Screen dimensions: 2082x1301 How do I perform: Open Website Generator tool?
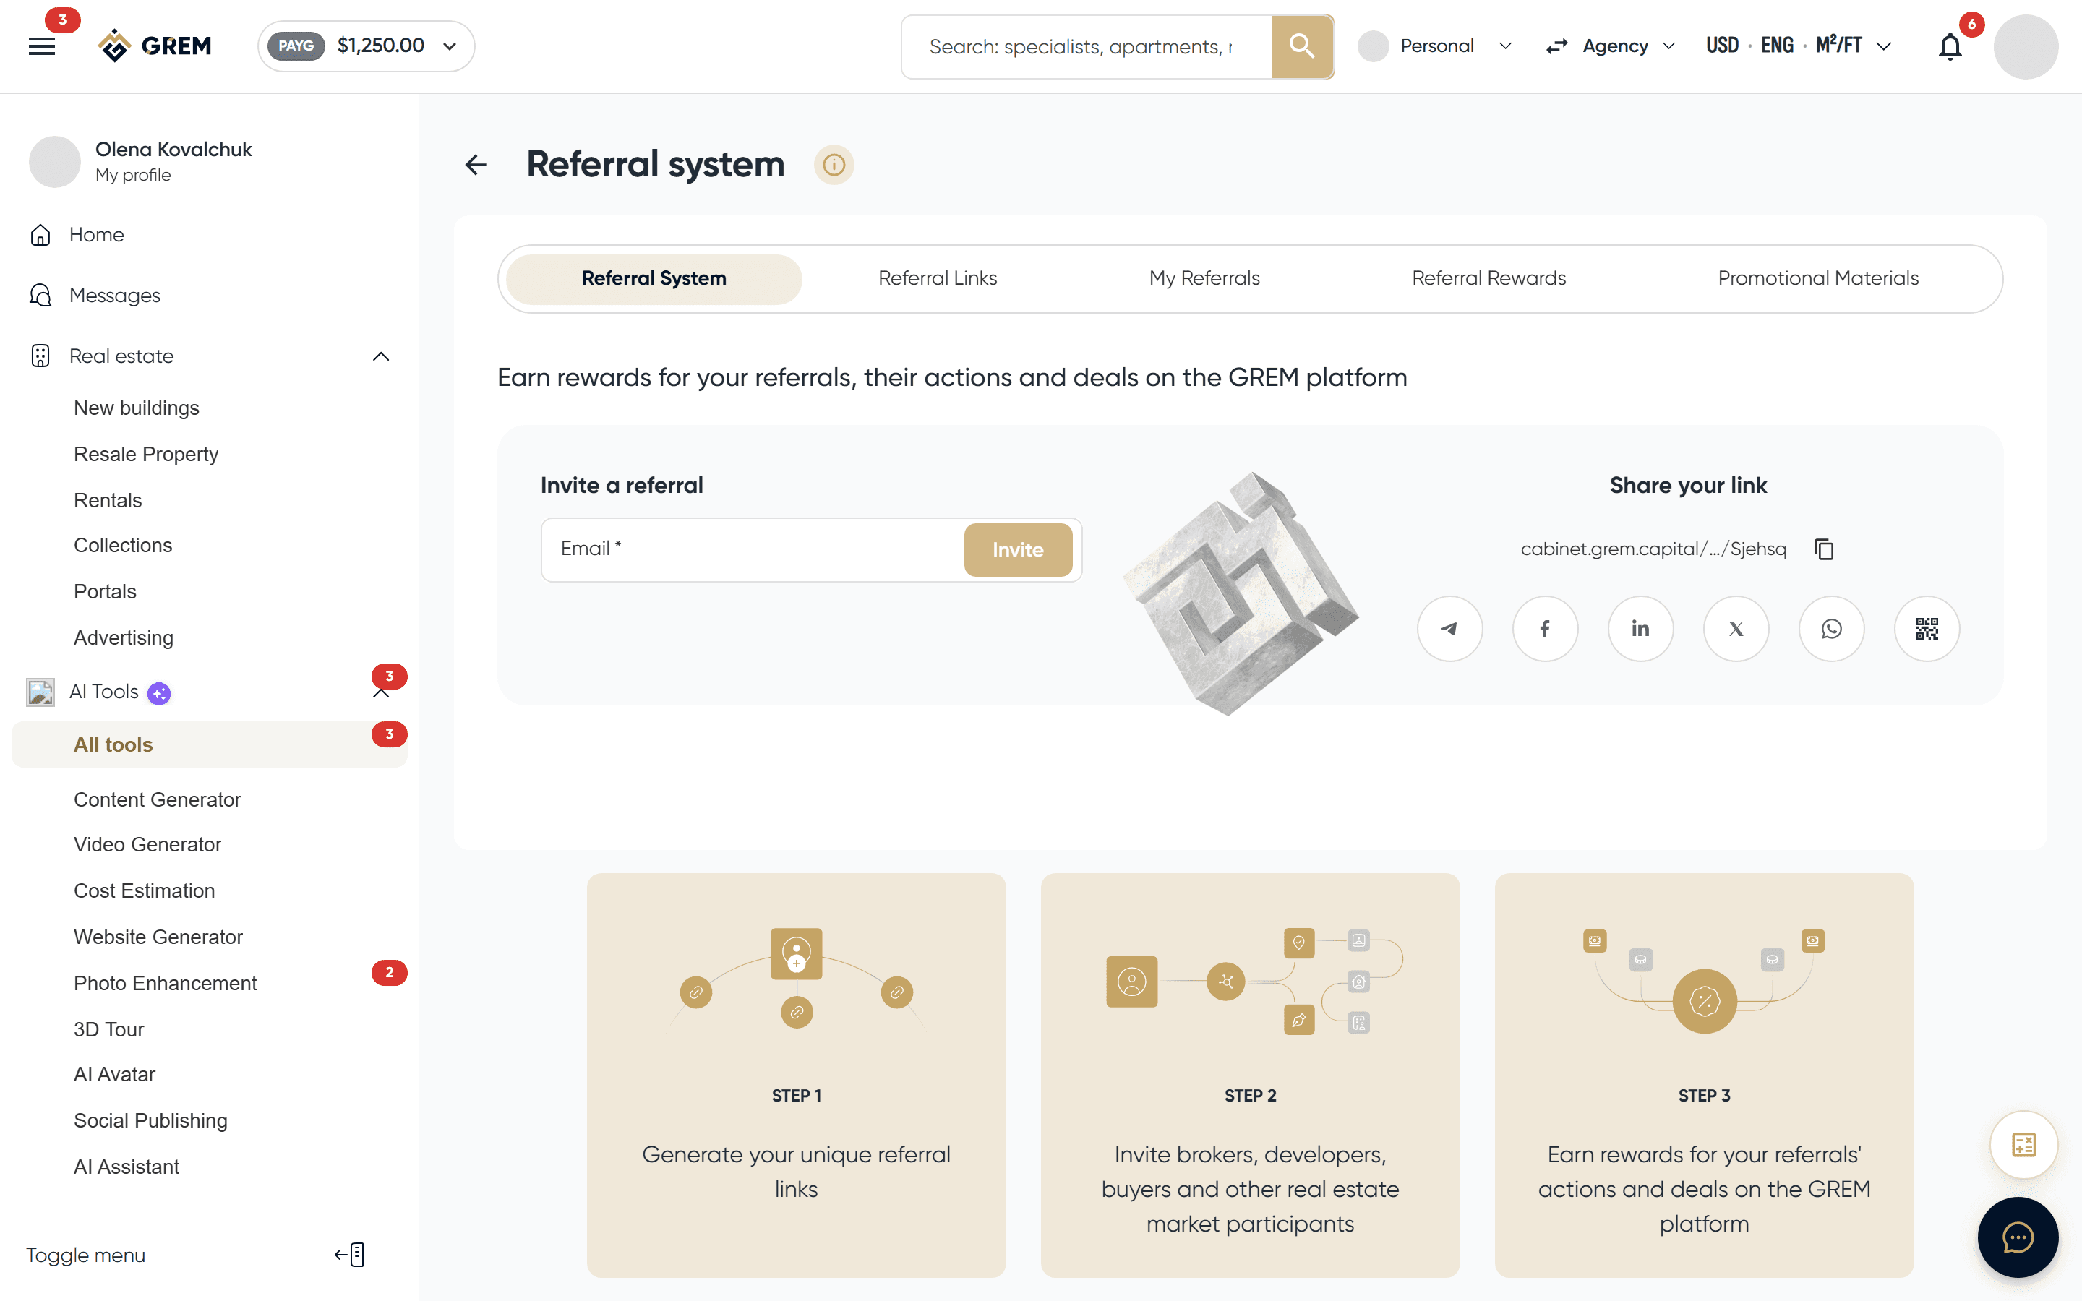click(158, 937)
